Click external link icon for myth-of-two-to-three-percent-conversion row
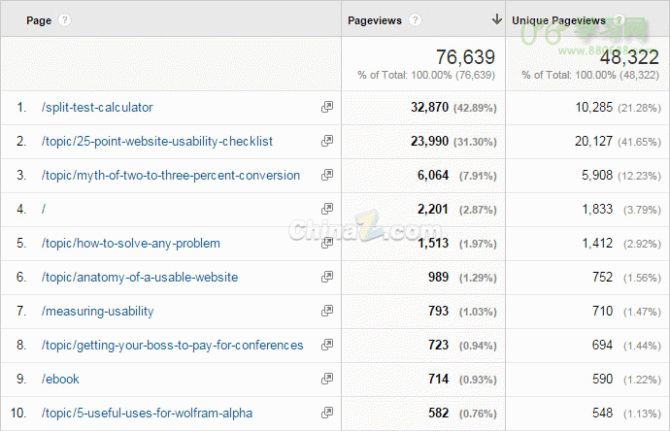This screenshot has width=670, height=431. pyautogui.click(x=327, y=176)
